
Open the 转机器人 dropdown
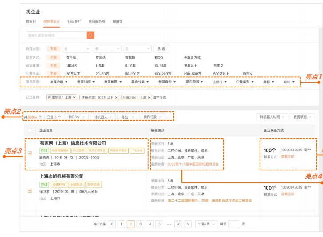click(103, 117)
